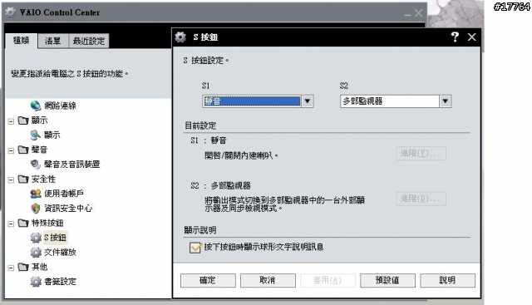Click the 聲音 folder icon

[x=23, y=150]
